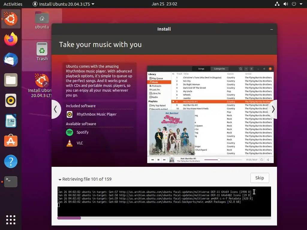This screenshot has height=230, width=307.
Task: Click the Genre column header in track list
Action: point(230,74)
